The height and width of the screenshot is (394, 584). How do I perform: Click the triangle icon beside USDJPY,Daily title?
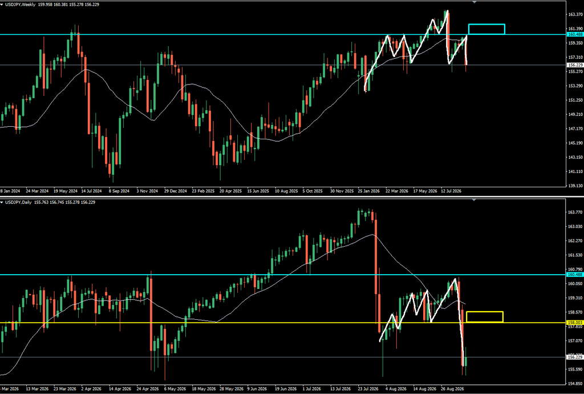2,202
